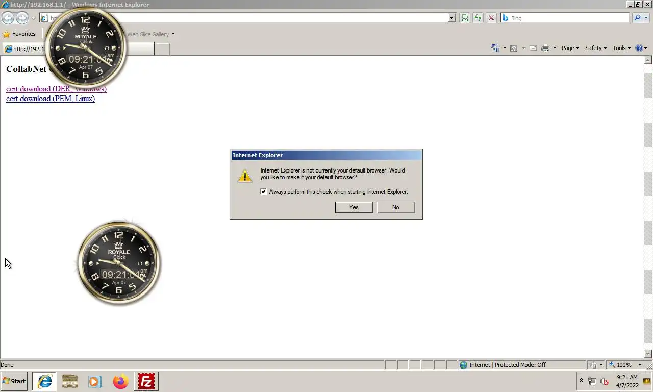Viewport: 653px width, 392px height.
Task: Open the zoom level dropdown arrow
Action: click(x=640, y=365)
